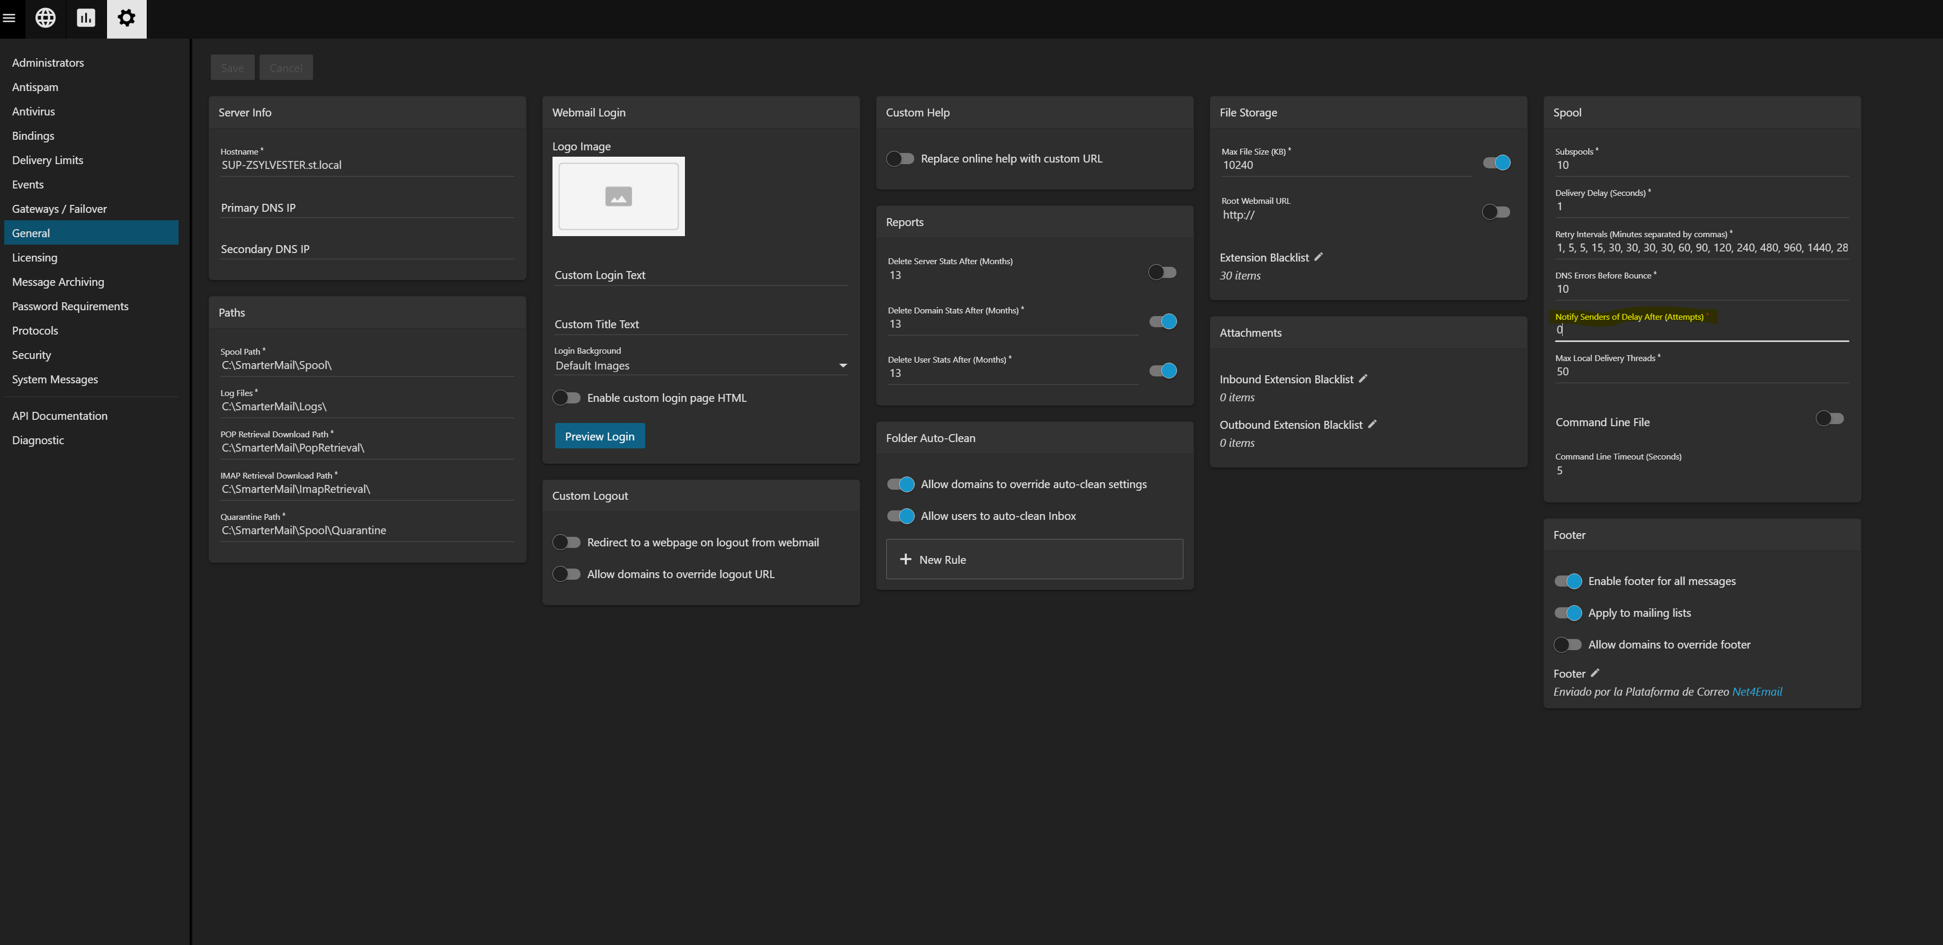The image size is (1943, 945).
Task: Edit the Outbound Extension Blacklist pencil
Action: (x=1372, y=424)
